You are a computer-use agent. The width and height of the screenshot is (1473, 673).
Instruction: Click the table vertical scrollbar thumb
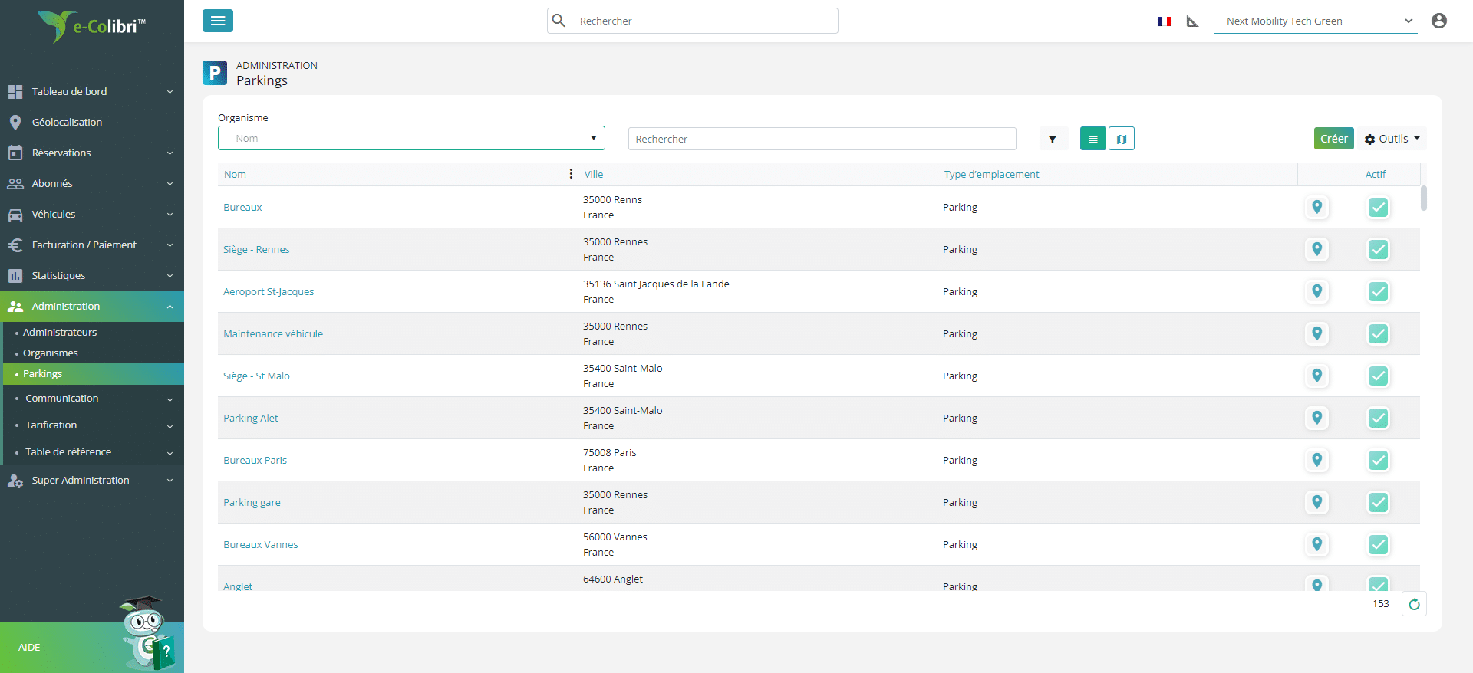point(1424,198)
